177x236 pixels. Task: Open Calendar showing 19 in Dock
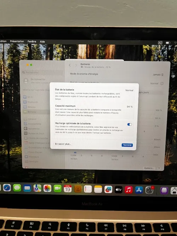(x=68, y=189)
